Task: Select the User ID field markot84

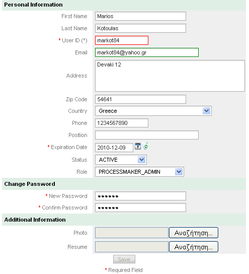Action: 122,40
